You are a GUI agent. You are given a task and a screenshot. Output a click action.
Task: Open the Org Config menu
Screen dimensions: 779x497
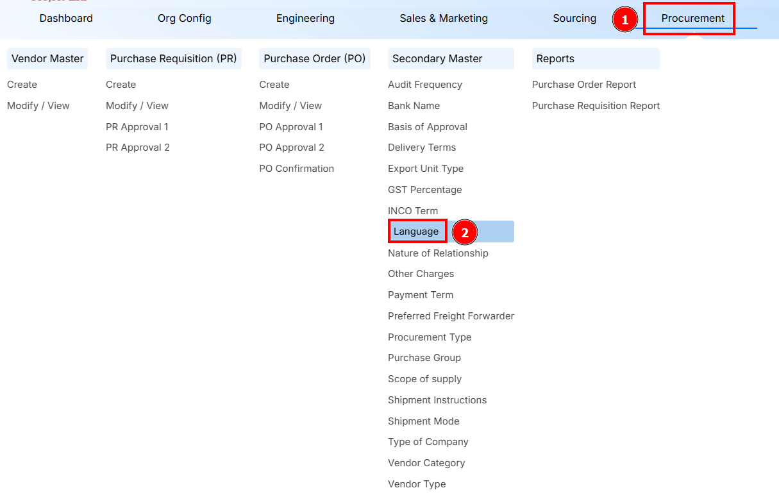coord(184,19)
